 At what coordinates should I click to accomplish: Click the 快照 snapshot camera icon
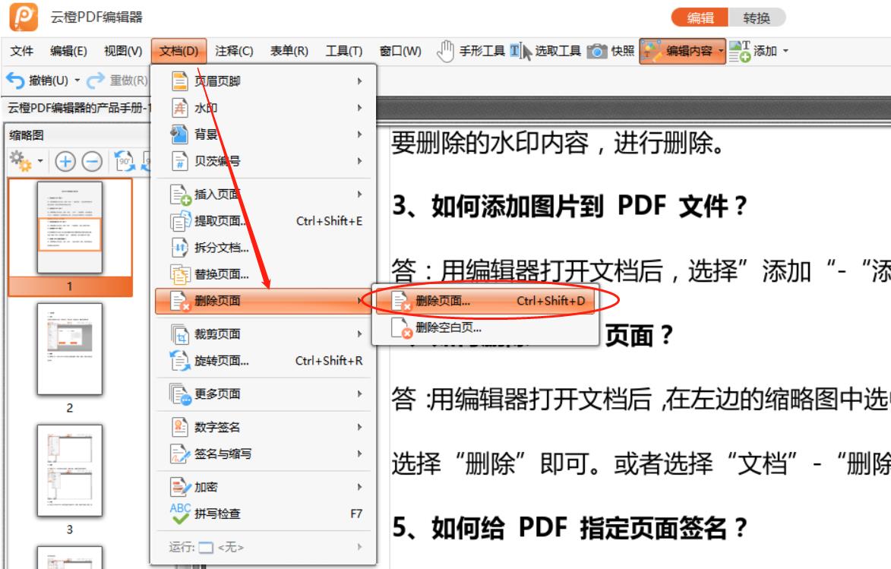[x=596, y=51]
